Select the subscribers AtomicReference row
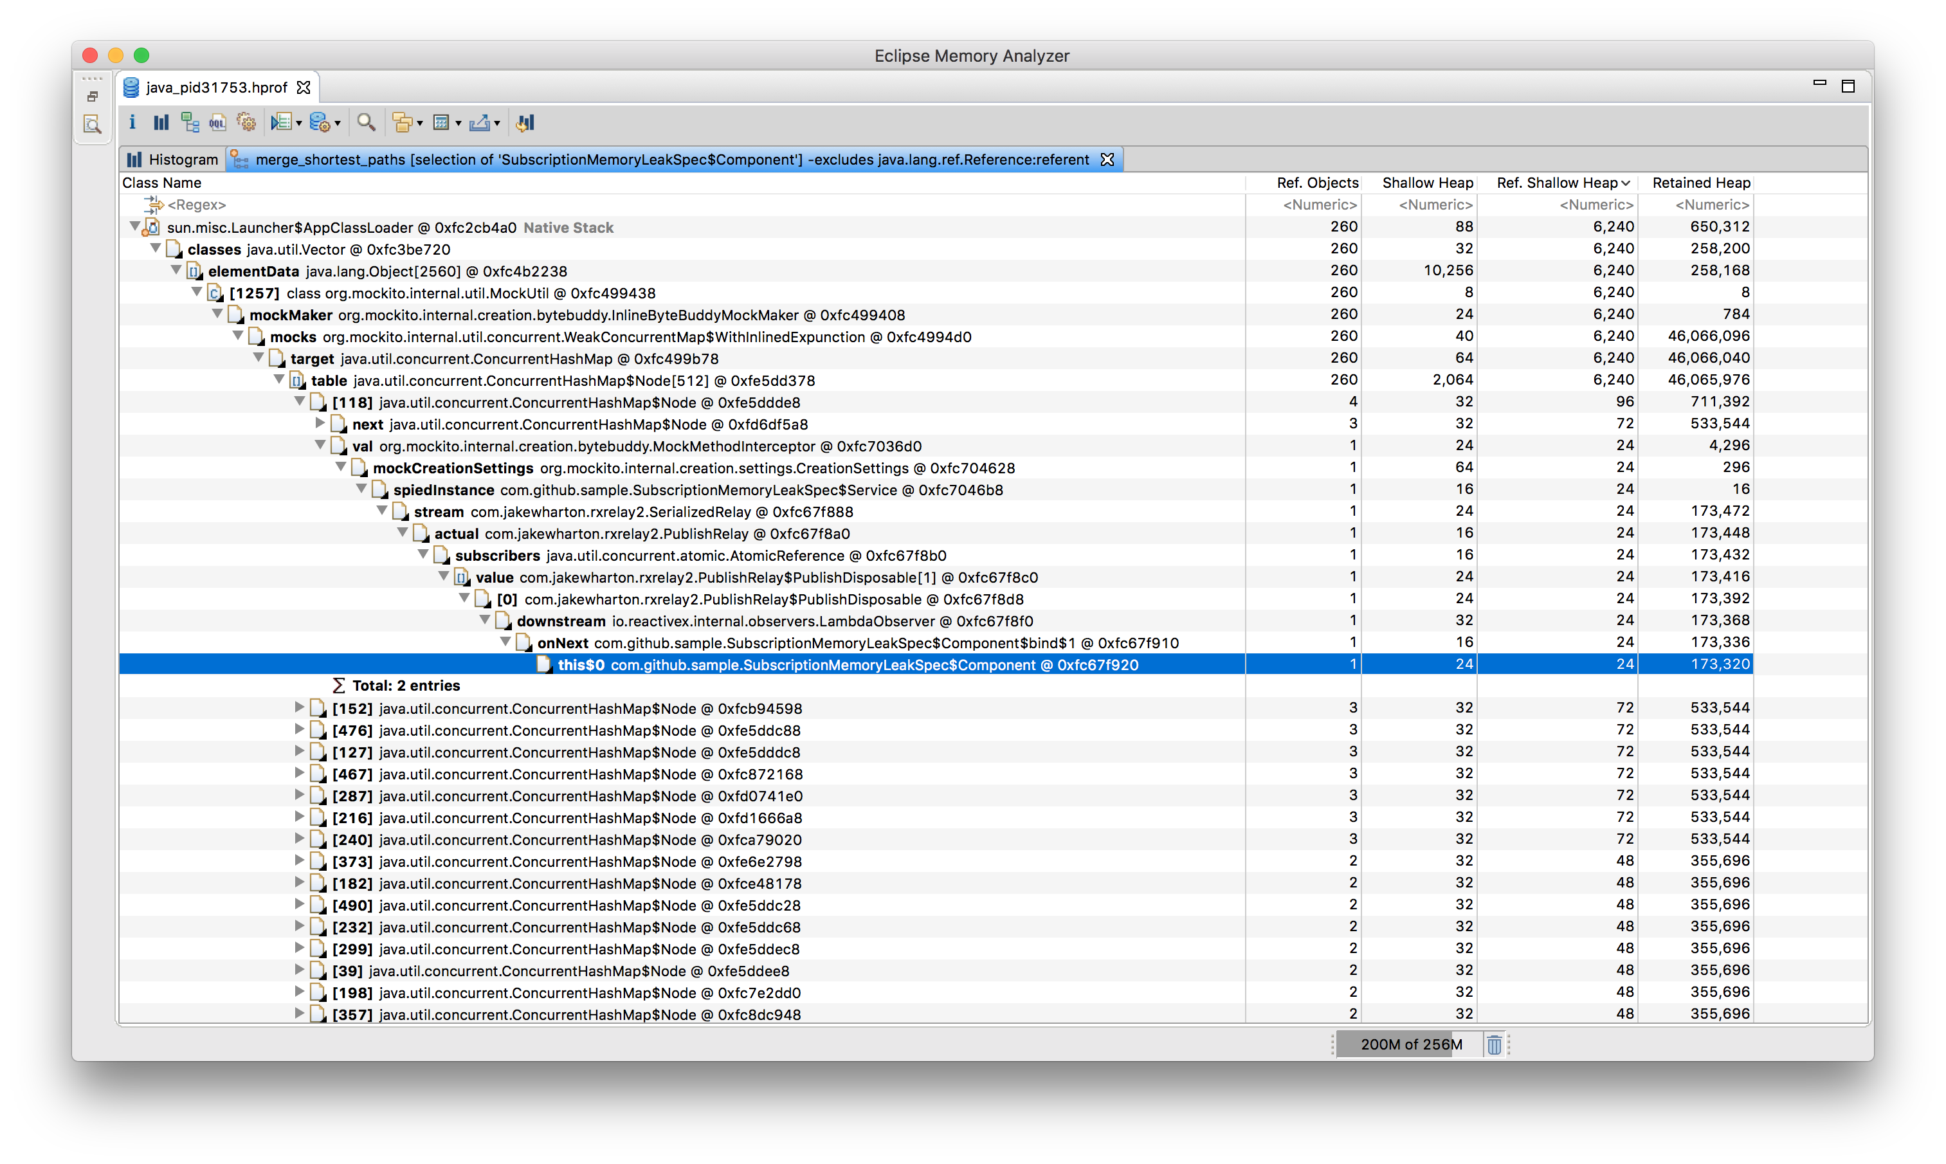1946x1164 pixels. pos(935,556)
